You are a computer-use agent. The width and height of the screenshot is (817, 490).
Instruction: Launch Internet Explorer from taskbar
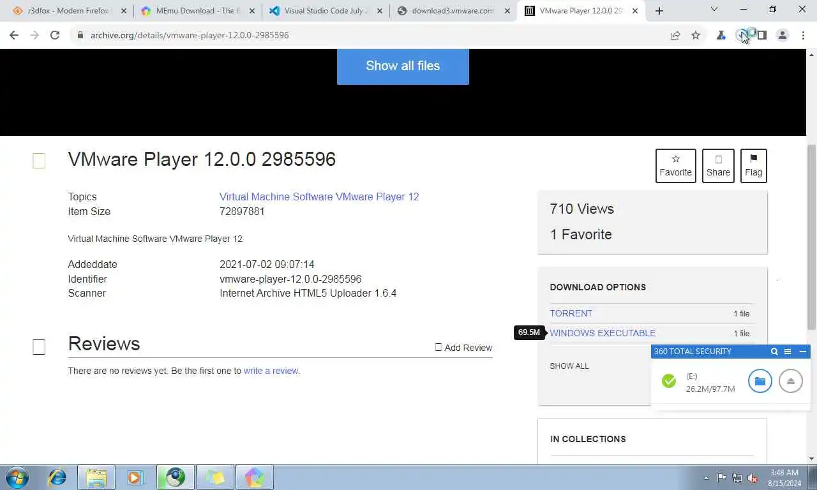pos(57,477)
